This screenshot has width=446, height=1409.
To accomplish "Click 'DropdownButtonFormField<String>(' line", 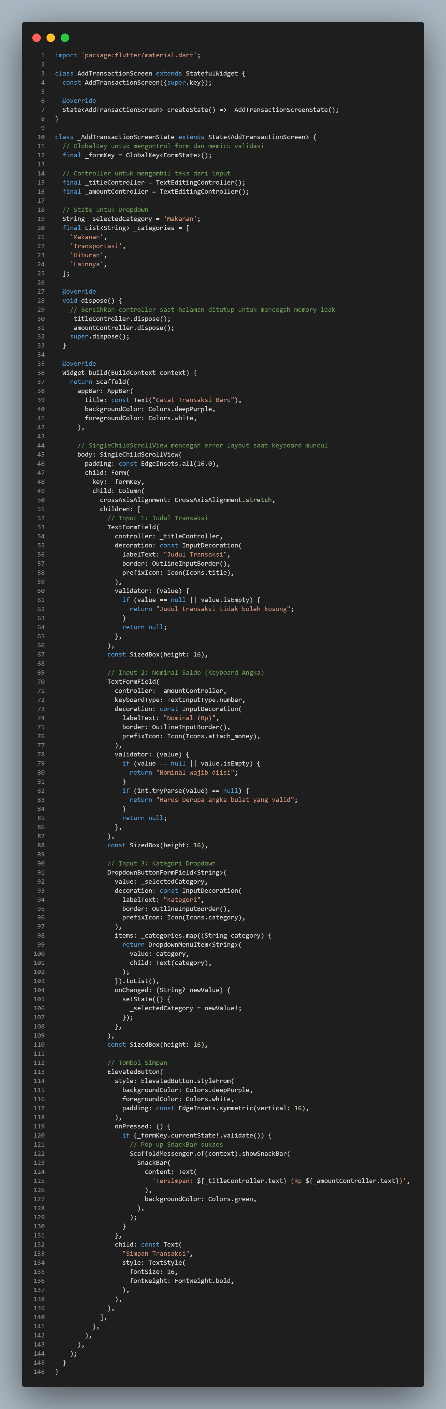I will [167, 872].
